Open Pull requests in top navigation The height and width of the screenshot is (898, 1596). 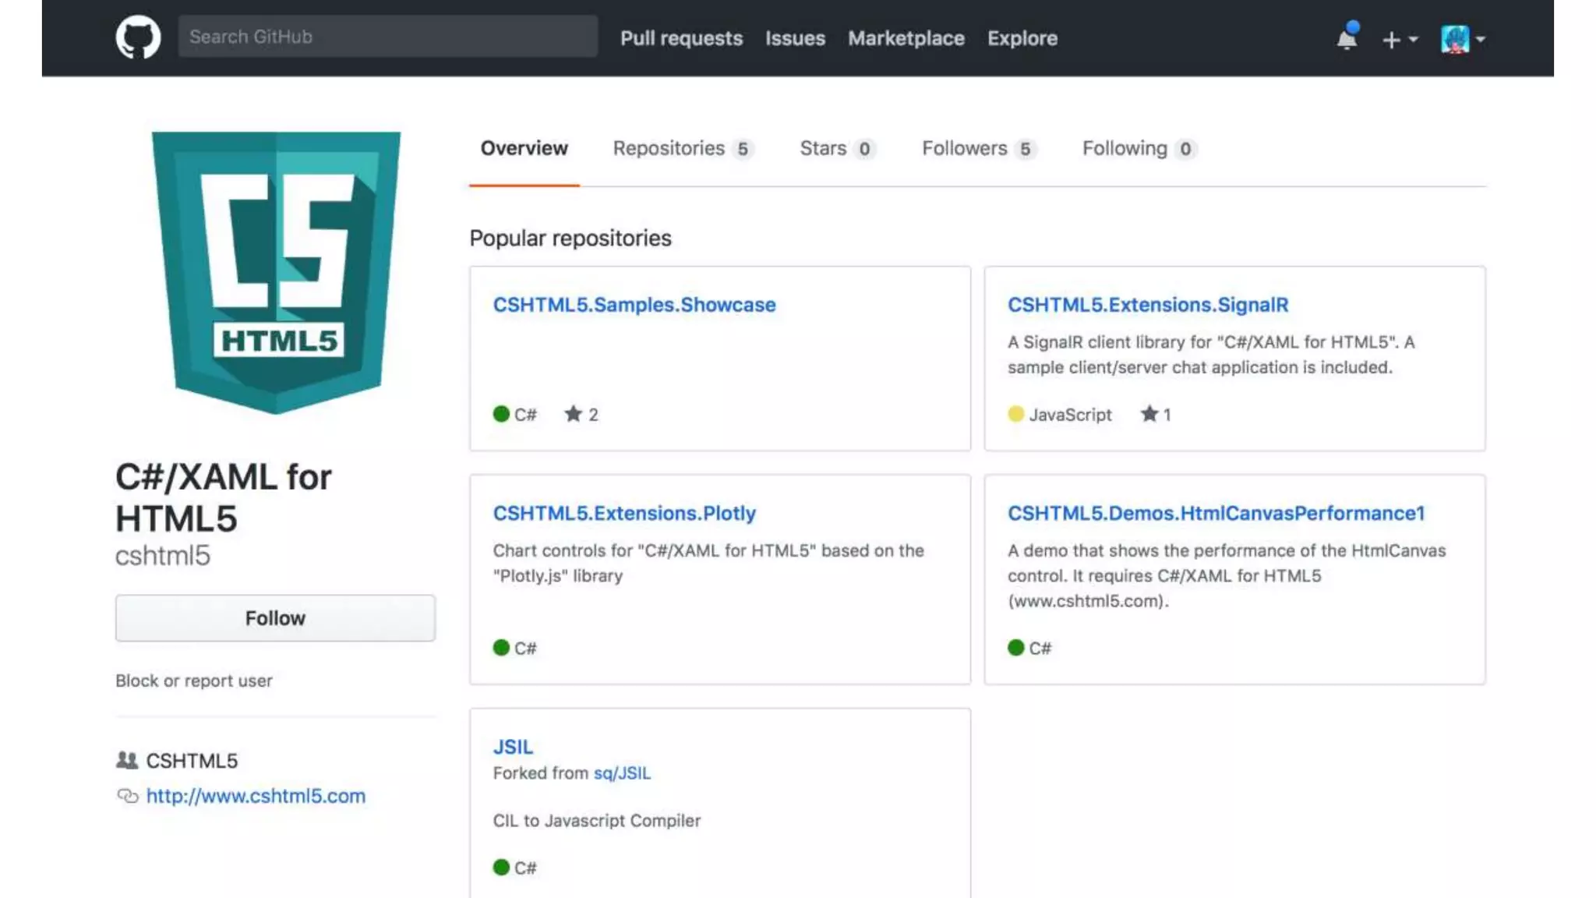point(681,38)
